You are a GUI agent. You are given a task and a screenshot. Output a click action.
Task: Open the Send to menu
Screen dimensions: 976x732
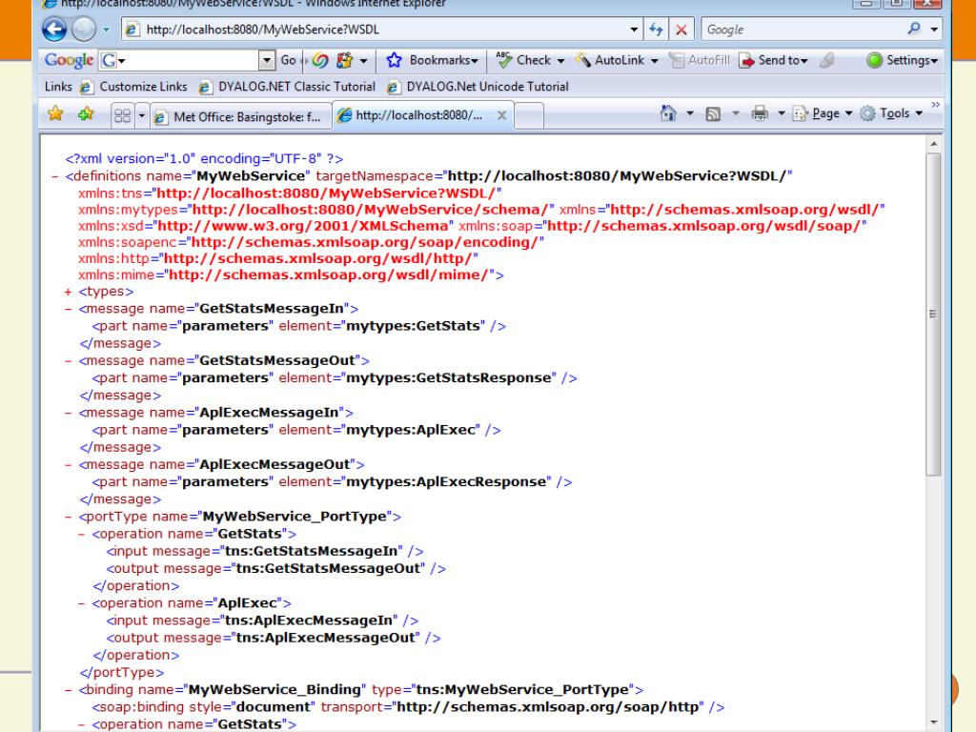[774, 60]
